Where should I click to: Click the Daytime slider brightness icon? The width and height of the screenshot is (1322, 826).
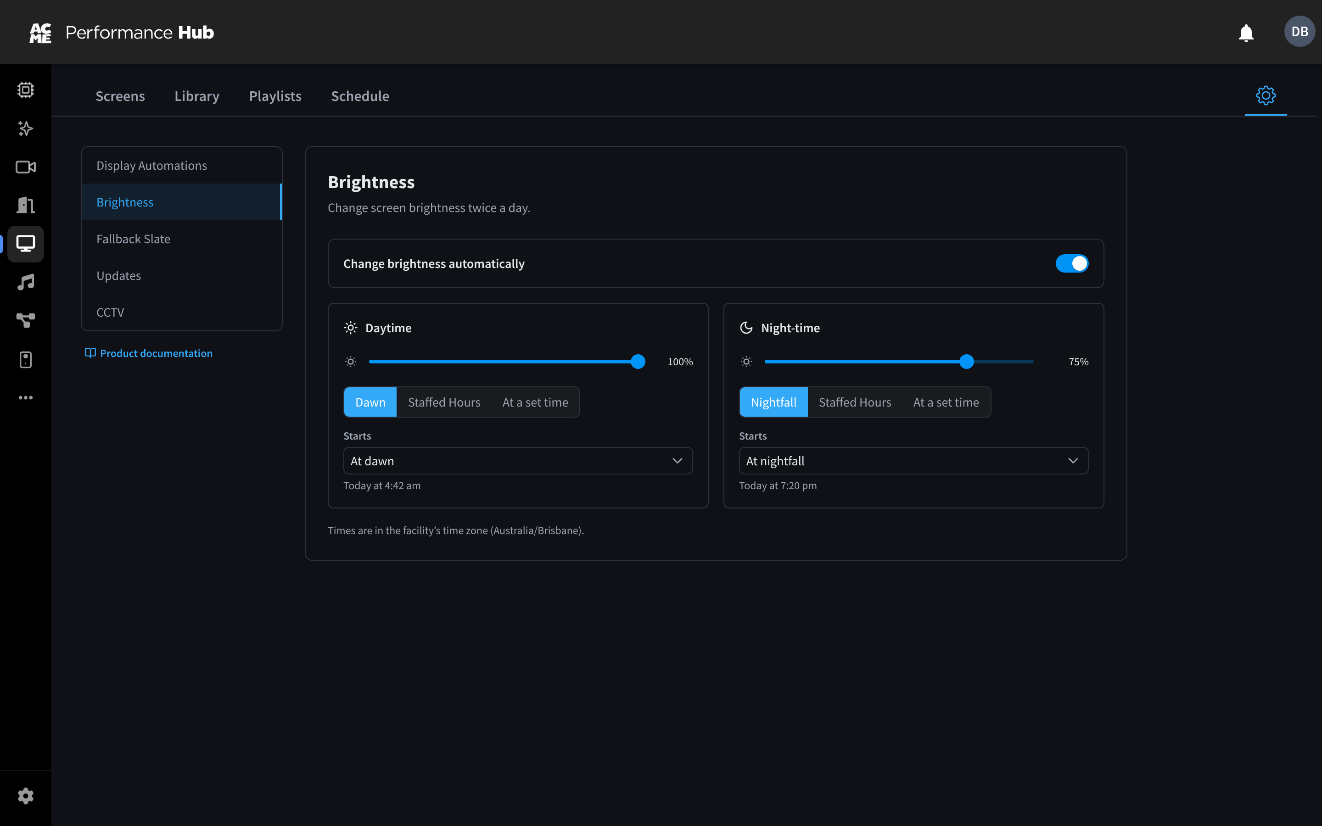[351, 362]
